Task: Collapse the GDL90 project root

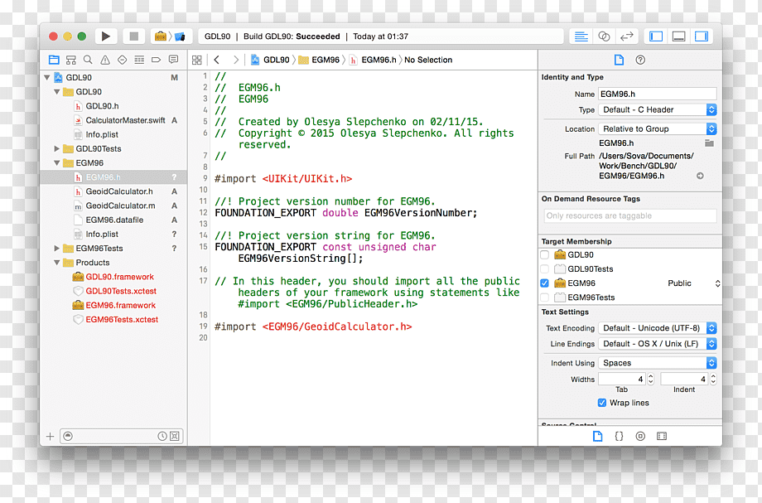Action: tap(47, 77)
